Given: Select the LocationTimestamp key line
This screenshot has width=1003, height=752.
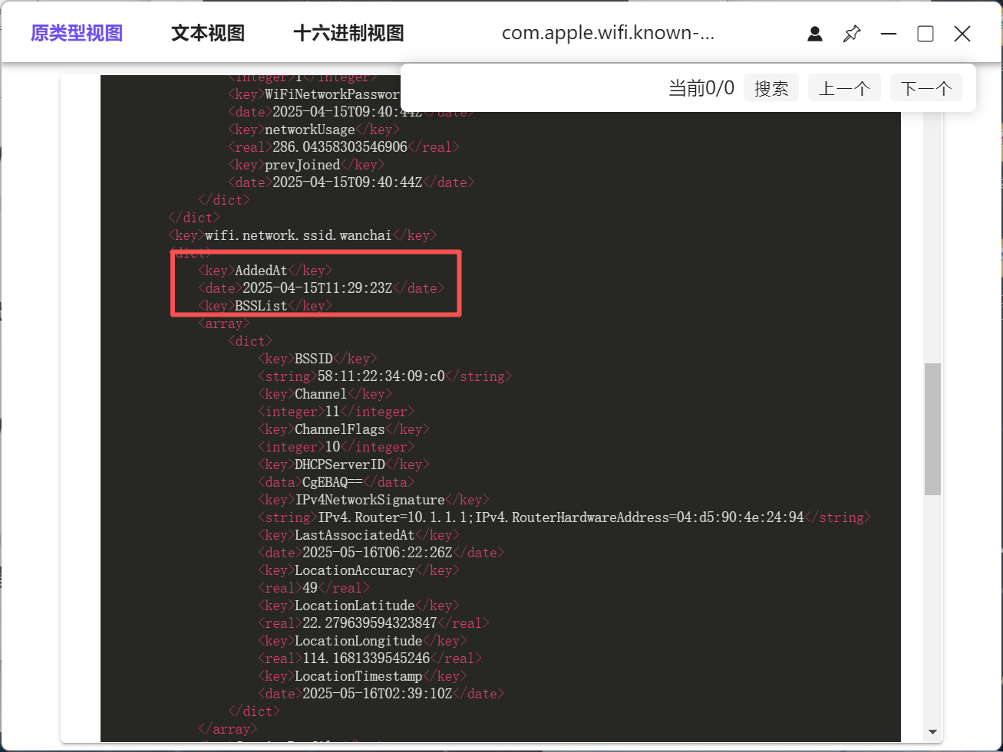Looking at the screenshot, I should [x=362, y=676].
